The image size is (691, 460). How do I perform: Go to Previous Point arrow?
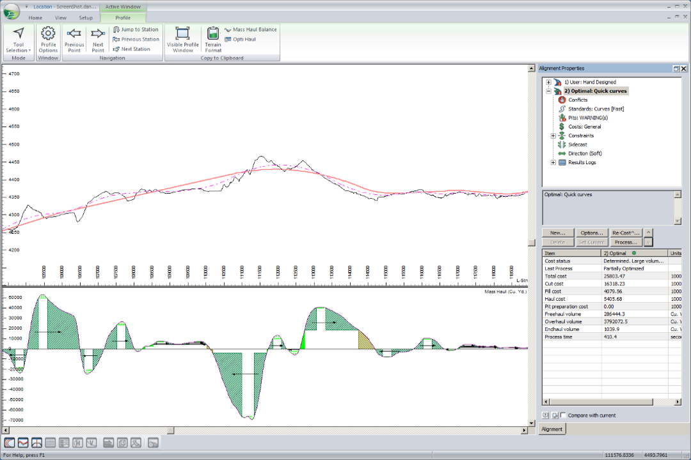(74, 34)
